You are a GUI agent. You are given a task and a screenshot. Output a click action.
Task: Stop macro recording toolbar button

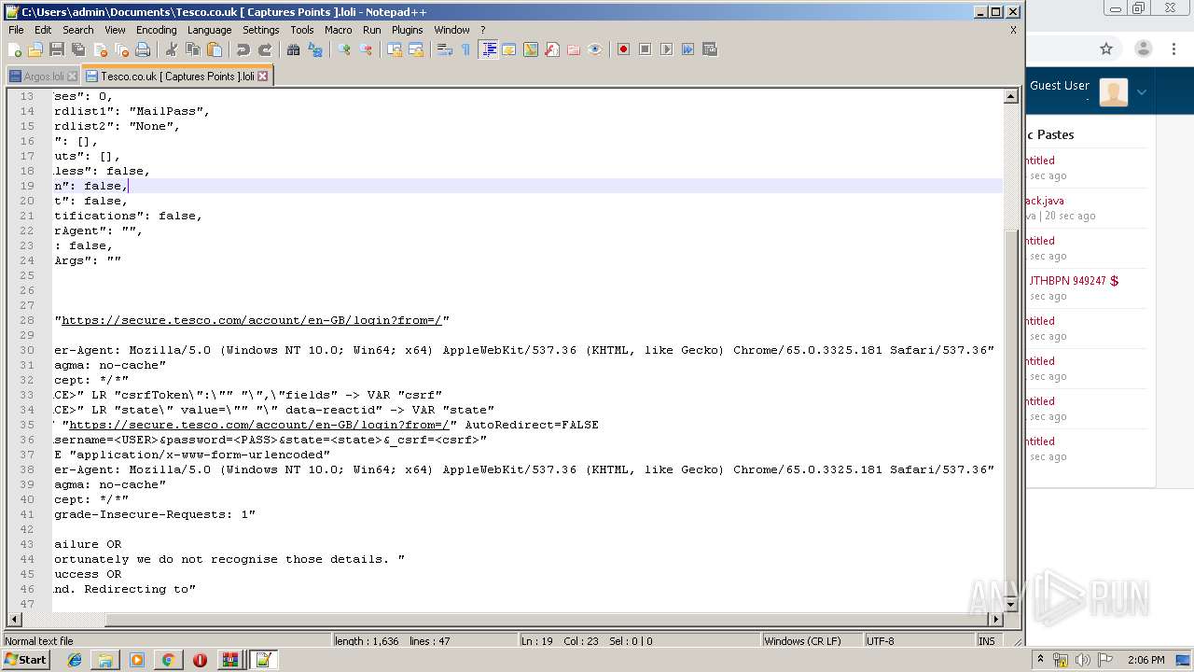(645, 49)
